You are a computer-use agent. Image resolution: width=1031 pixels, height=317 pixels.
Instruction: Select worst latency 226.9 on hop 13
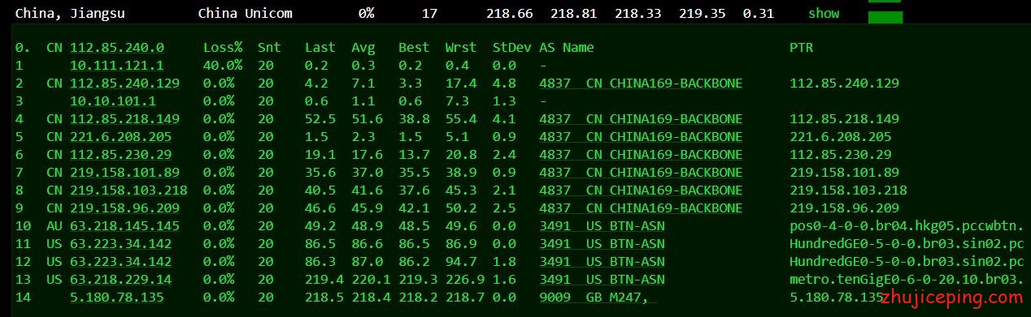point(465,279)
